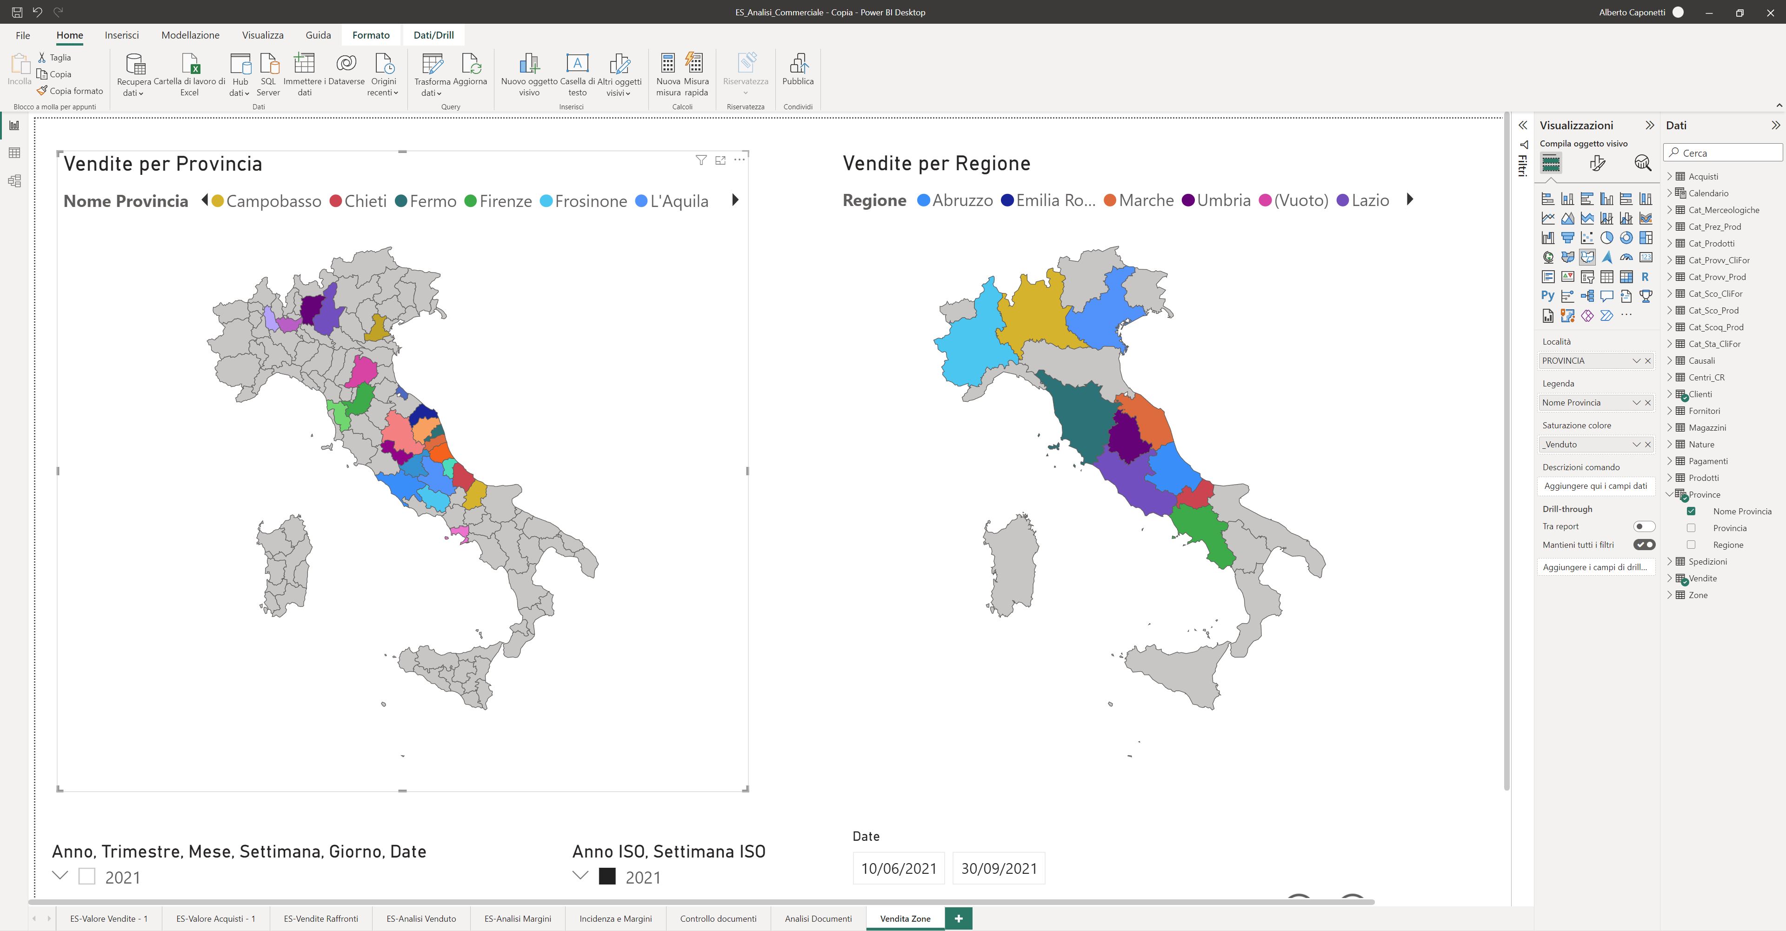Click the add new page button
1786x931 pixels.
pos(958,918)
